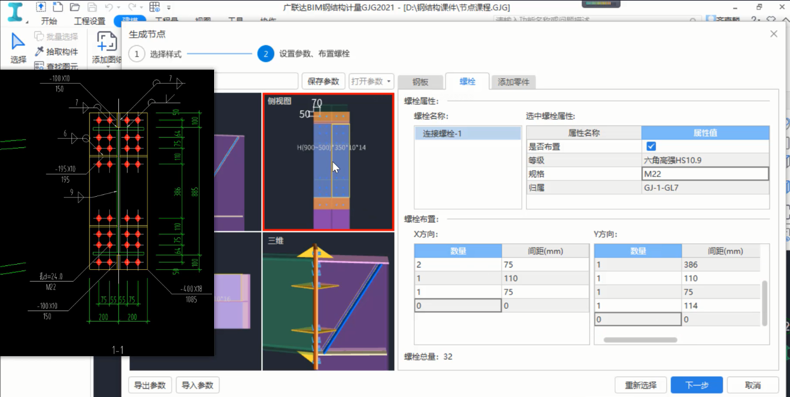Click the upload project icon in quick toolbar
Viewport: 790px width, 397px height.
(x=41, y=8)
